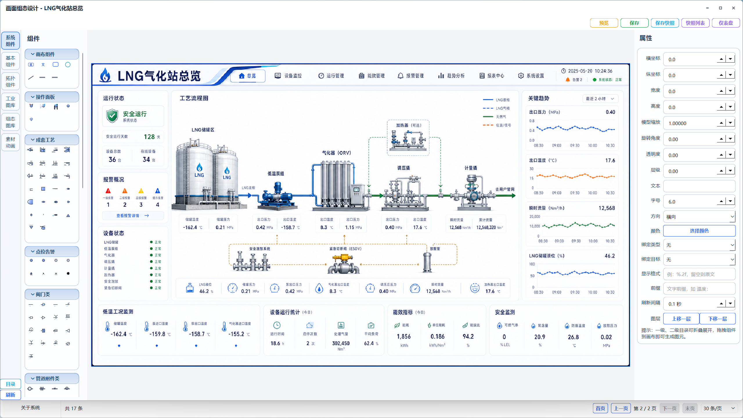Choose the right-pointing triangle valve in 阀门类
The image size is (743, 418).
click(43, 318)
